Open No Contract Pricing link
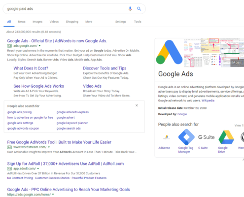The image size is (244, 197). (20, 178)
